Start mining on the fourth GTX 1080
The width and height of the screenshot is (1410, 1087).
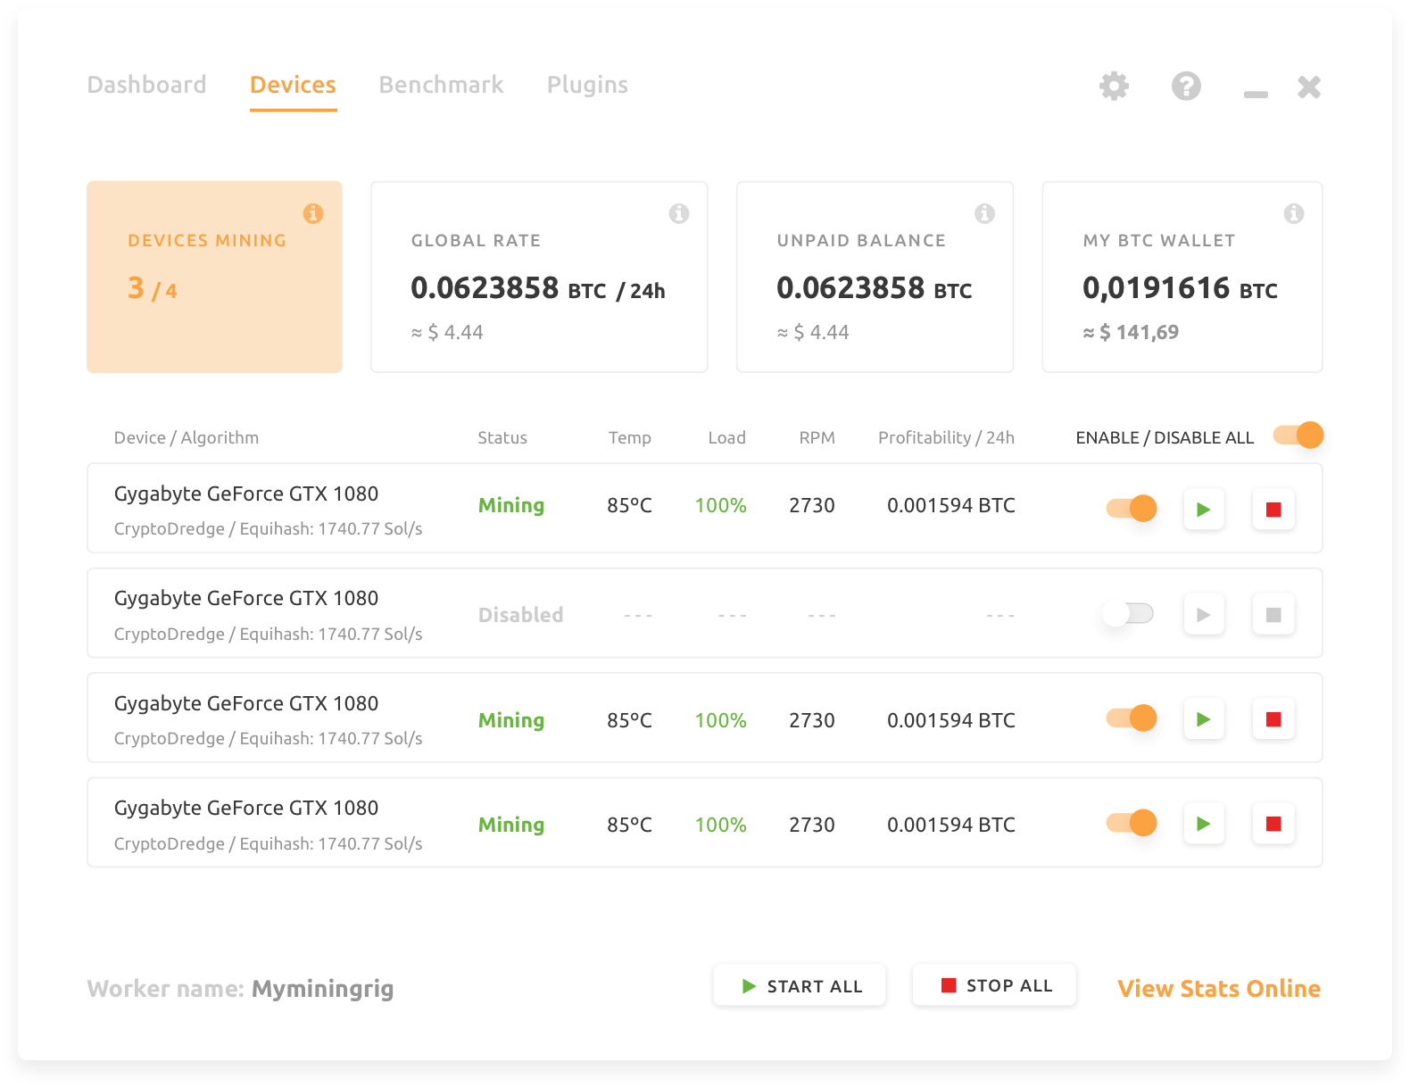pyautogui.click(x=1204, y=824)
